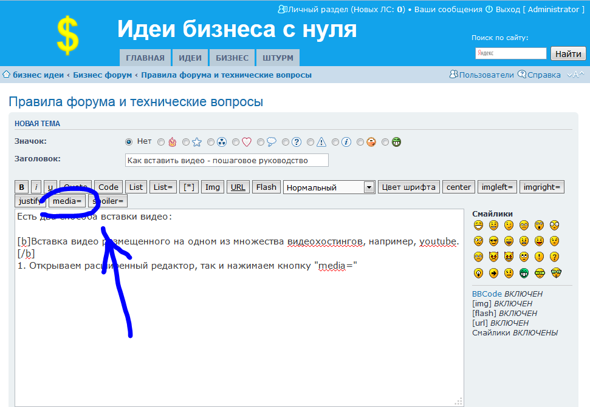Viewport: 590px width, 407px height.
Task: Open the Цвет шрифта color picker
Action: pos(408,187)
